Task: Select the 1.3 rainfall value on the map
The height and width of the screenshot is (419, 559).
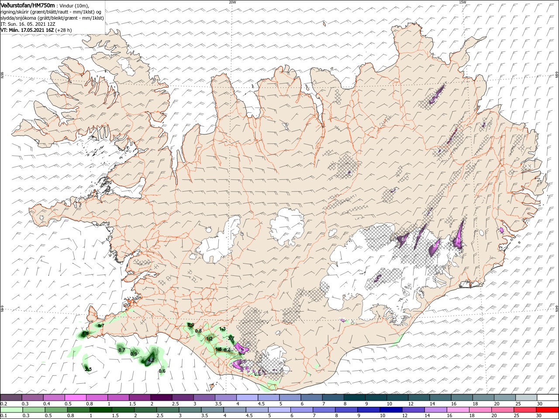Action: click(222, 329)
